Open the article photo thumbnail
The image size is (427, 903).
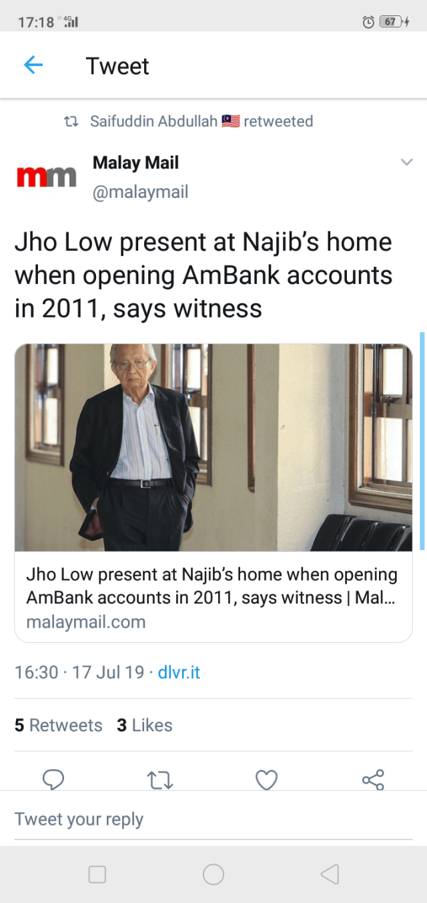(213, 447)
